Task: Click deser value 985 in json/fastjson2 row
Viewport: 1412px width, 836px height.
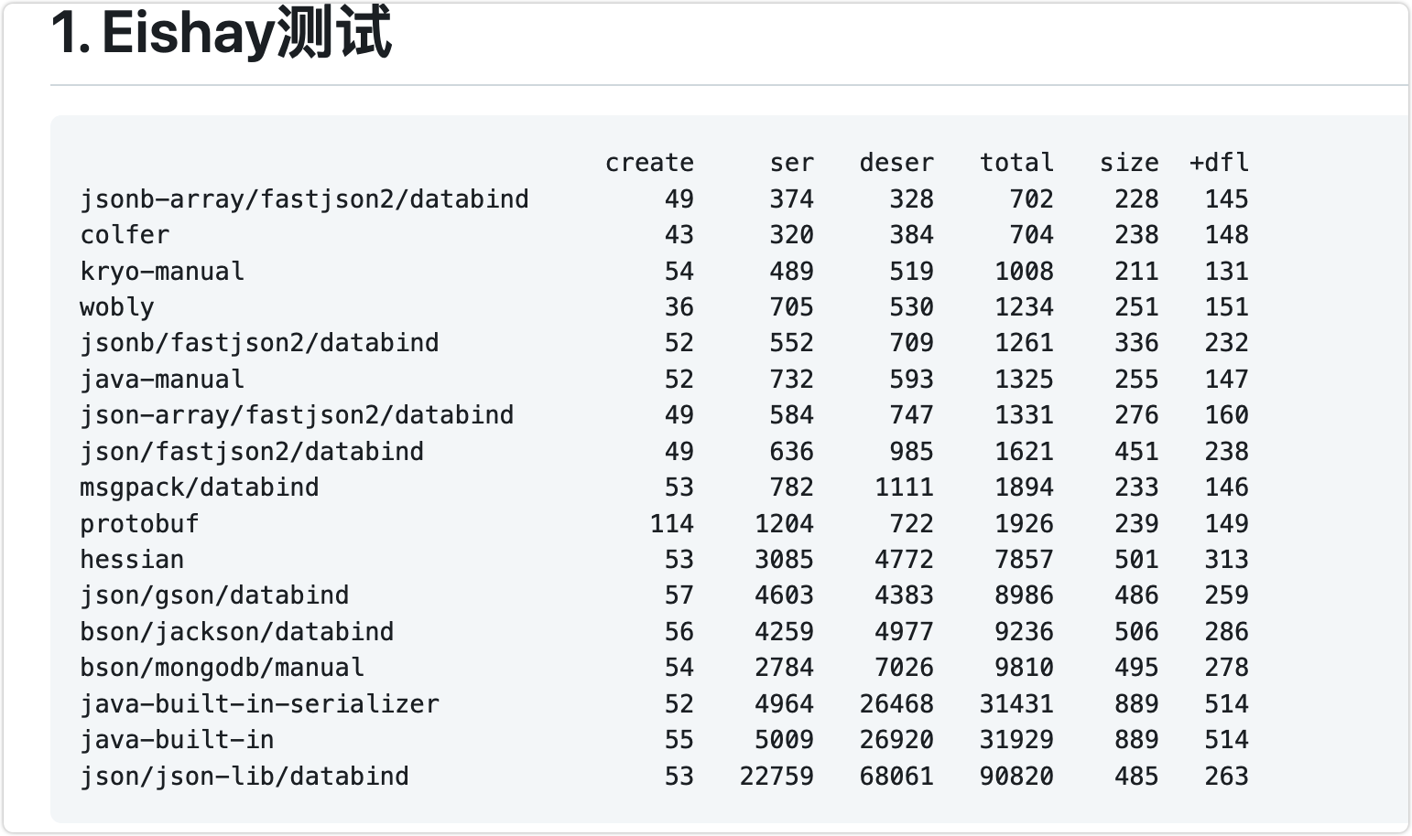Action: (x=911, y=452)
